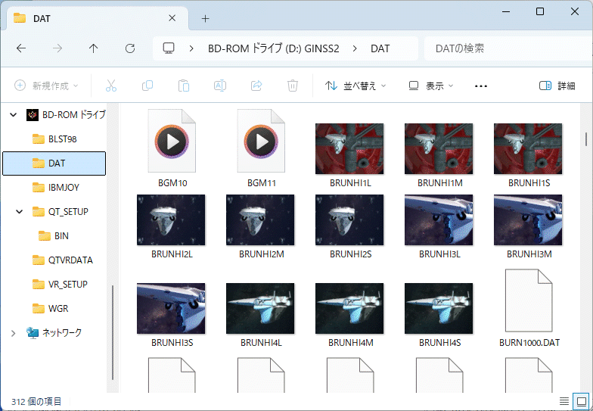Viewport: 593px width, 411px height.
Task: Select the BRUNHI4S thumbnail
Action: [439, 309]
